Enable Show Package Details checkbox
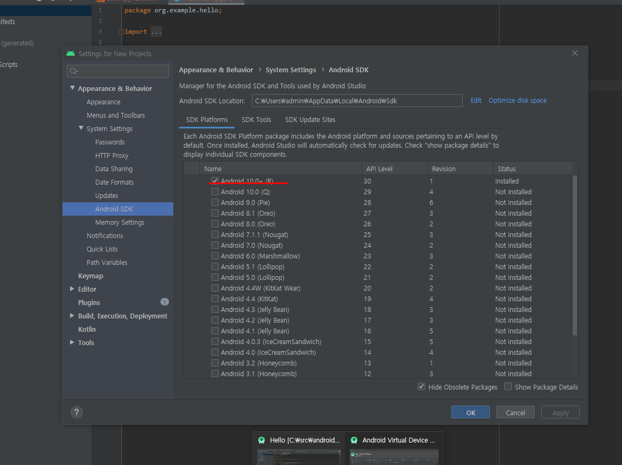 (x=508, y=386)
